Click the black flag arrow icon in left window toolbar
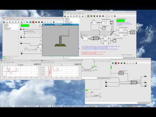 tap(39, 22)
